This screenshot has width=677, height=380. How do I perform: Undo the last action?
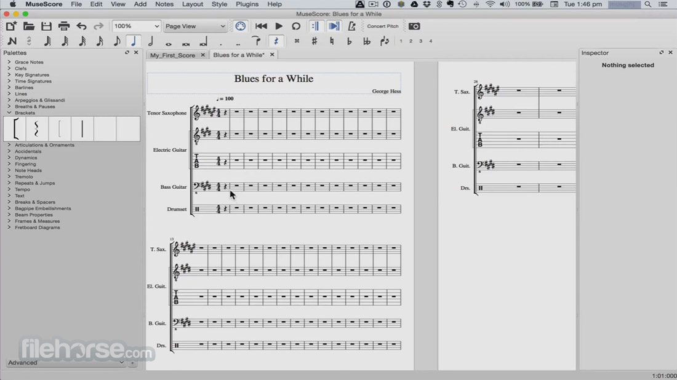point(81,26)
